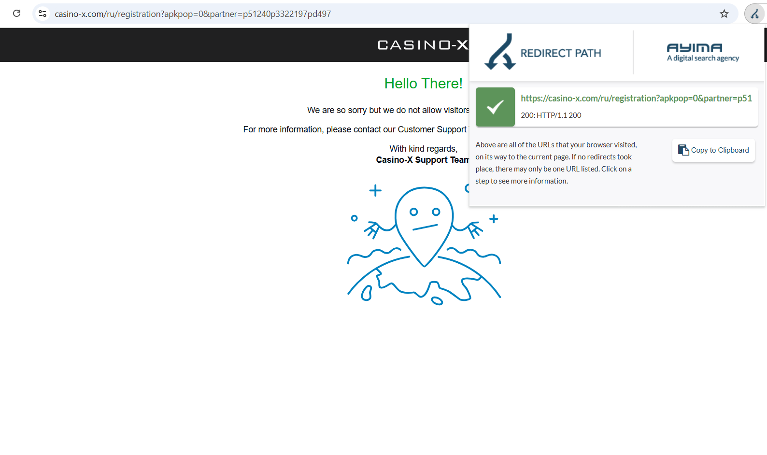The image size is (767, 455).
Task: Click the Redirect Path arrows logo
Action: [x=500, y=52]
